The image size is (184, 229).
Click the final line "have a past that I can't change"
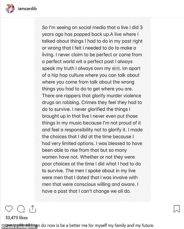pos(86,191)
